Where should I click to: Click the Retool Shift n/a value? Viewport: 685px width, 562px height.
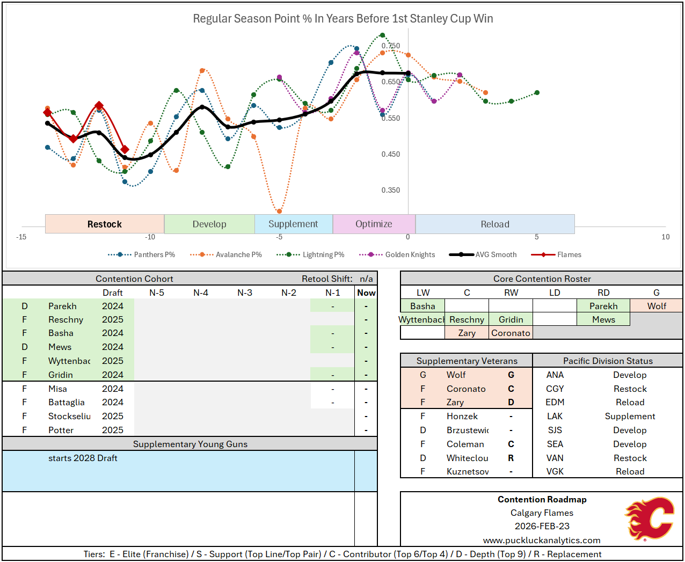click(366, 279)
